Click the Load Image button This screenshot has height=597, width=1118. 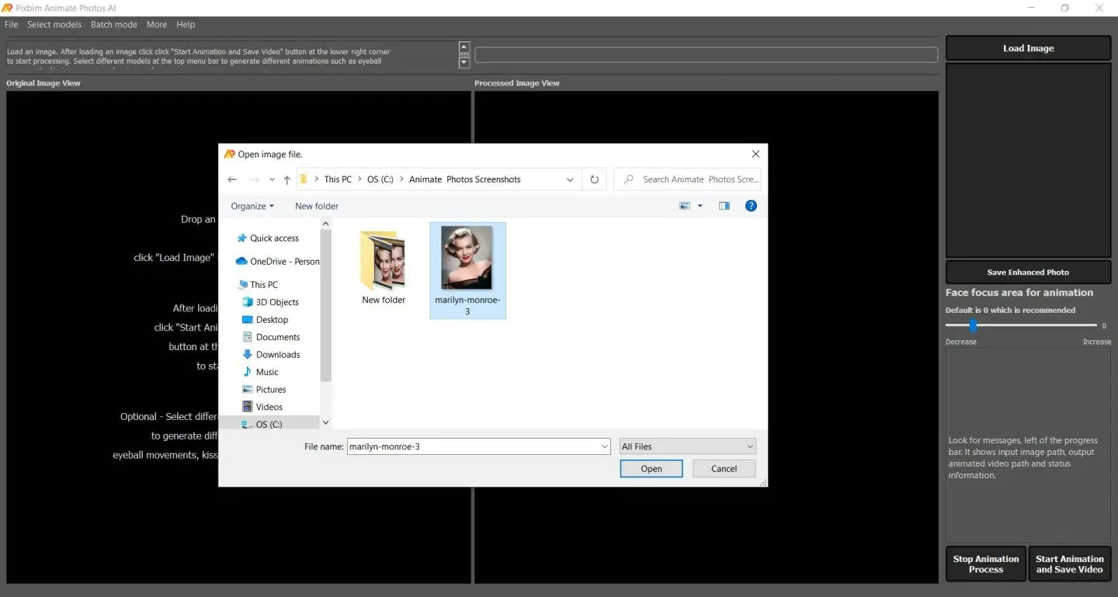click(1028, 48)
